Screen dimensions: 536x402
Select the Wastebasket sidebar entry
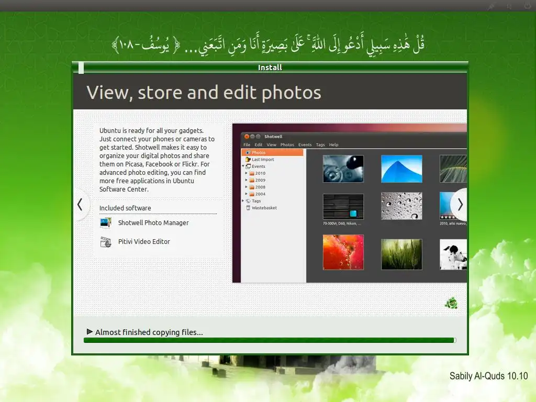(x=264, y=207)
